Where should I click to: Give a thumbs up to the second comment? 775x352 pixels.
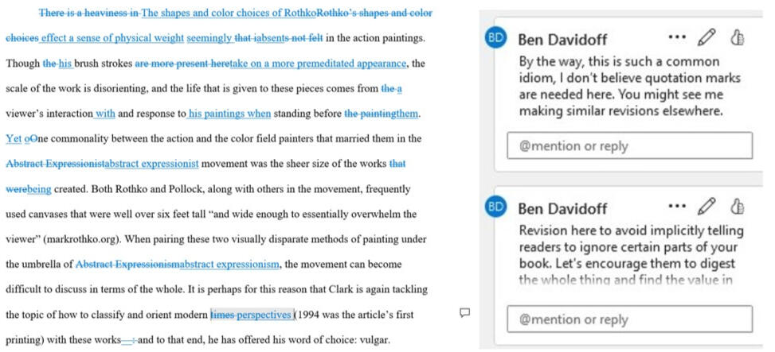click(x=736, y=207)
